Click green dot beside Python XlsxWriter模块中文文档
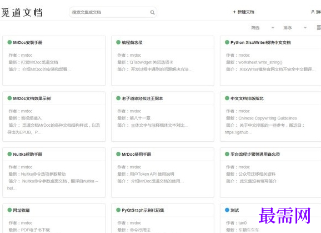Screen dimensions: 321x233 227,42
